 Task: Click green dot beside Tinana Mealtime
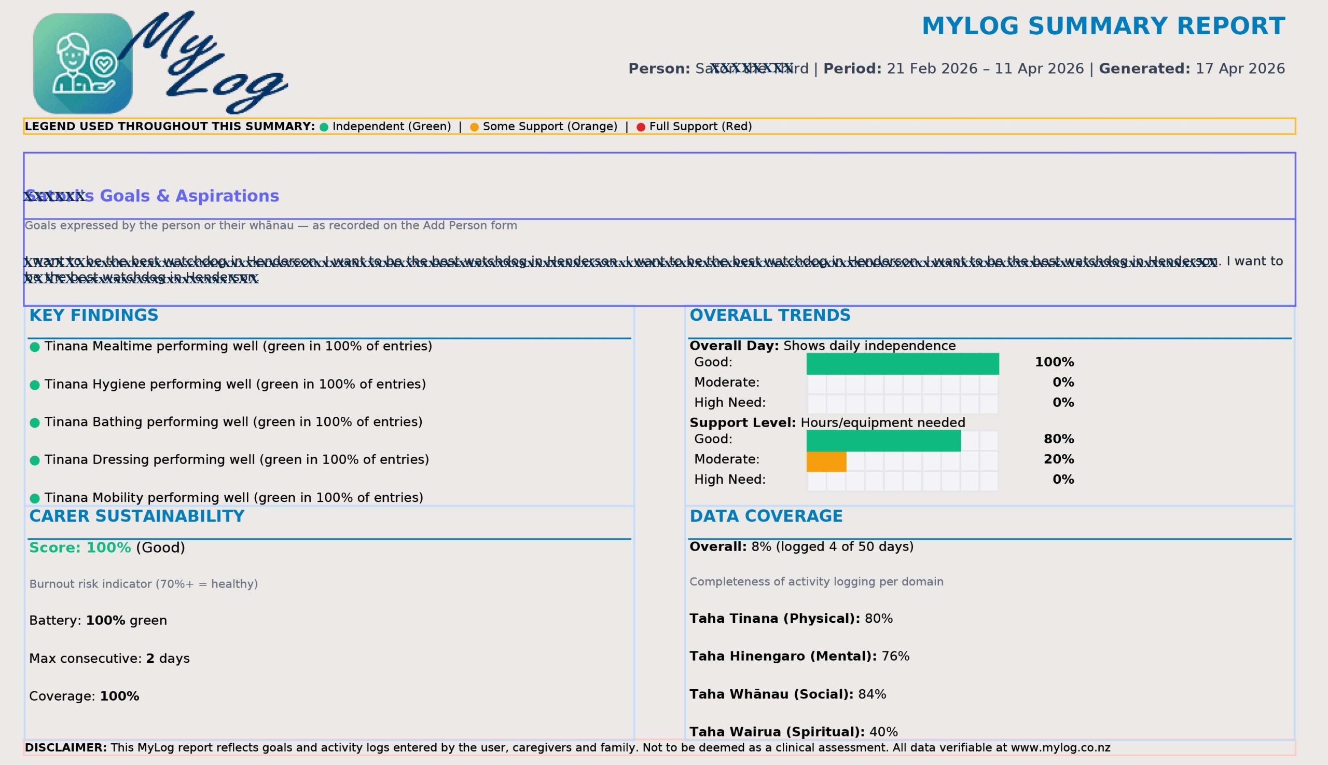[35, 347]
